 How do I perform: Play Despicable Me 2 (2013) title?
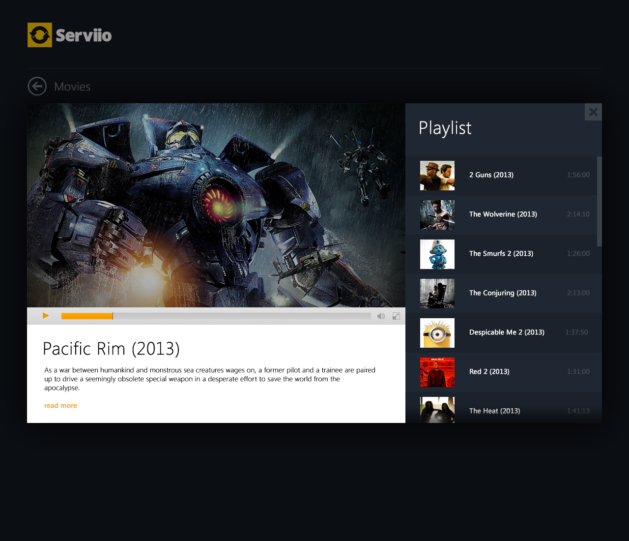tap(507, 332)
